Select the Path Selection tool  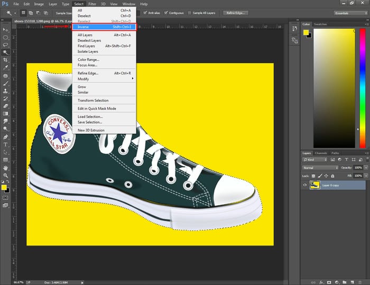point(5,152)
